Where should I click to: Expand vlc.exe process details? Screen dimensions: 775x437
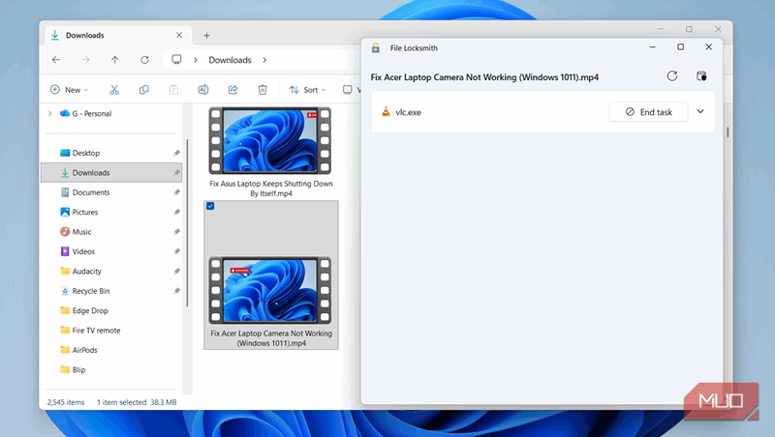pos(700,112)
